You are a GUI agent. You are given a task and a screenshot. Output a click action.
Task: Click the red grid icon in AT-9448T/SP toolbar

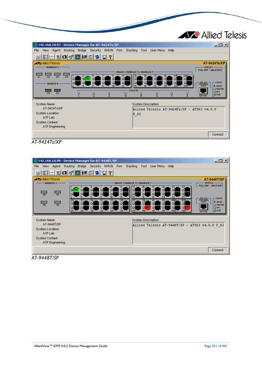[x=52, y=173]
